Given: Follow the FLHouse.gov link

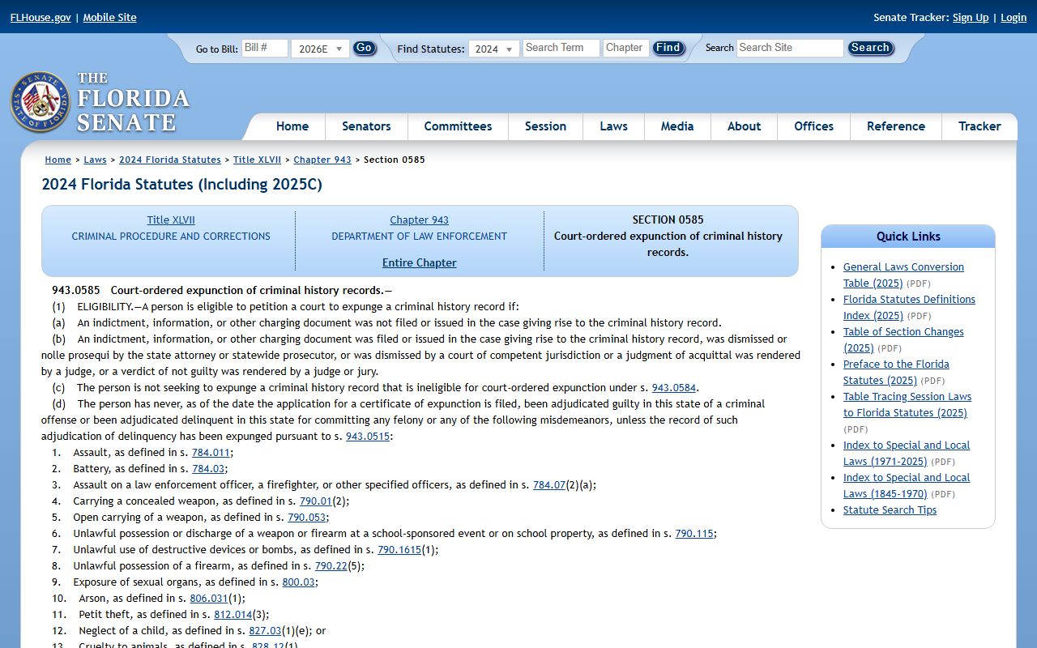Looking at the screenshot, I should 41,17.
